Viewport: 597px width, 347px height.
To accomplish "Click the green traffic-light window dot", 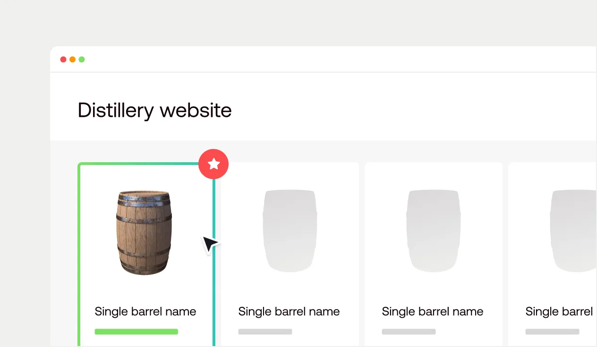I will 81,59.
